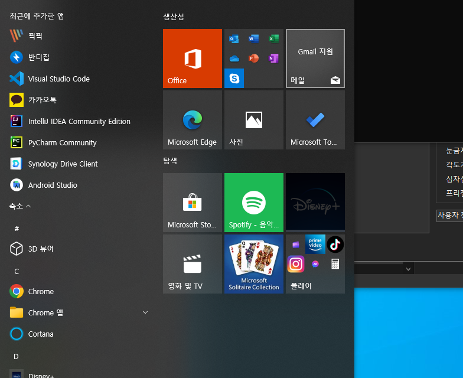The width and height of the screenshot is (463, 378).
Task: Select 각도 item in background list
Action: click(454, 164)
